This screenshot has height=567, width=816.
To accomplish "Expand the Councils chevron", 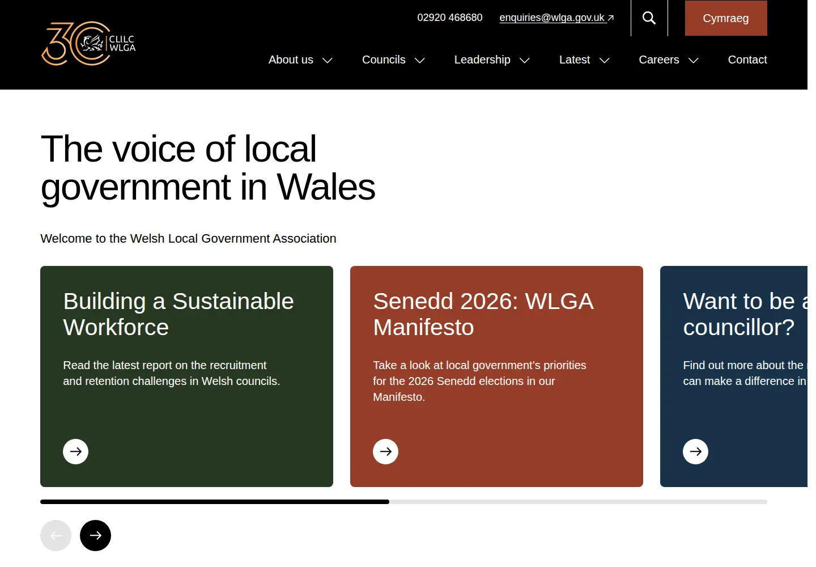I will pos(420,60).
